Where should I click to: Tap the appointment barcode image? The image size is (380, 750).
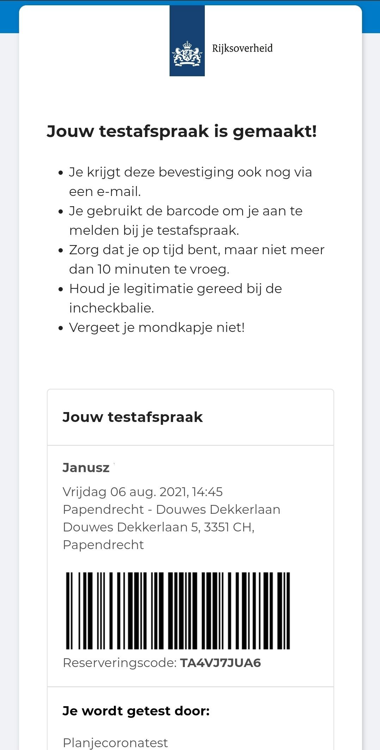178,611
